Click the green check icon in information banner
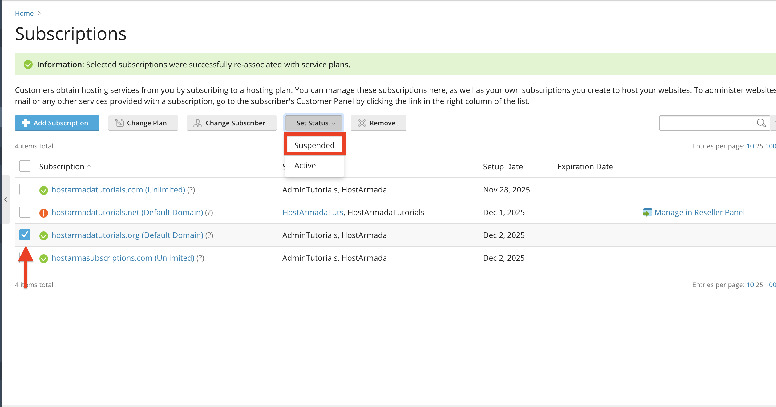Image resolution: width=776 pixels, height=407 pixels. tap(28, 65)
